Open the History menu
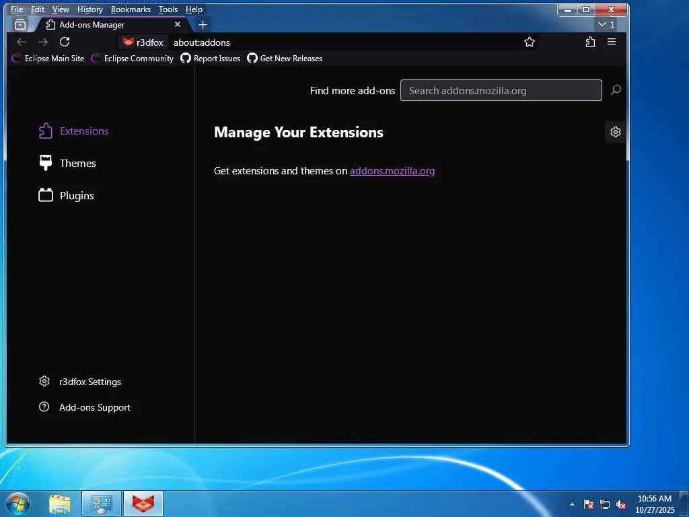Image resolution: width=689 pixels, height=517 pixels. (x=89, y=9)
